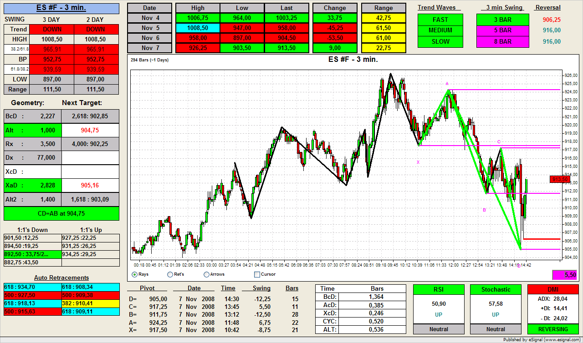Click the ES #F symbol title box
Viewport: 583px width, 343px height.
61,8
